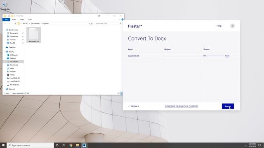Image resolution: width=264 pixels, height=148 pixels.
Task: Expand the Explorer ribbon chevron
Action: click(119, 20)
